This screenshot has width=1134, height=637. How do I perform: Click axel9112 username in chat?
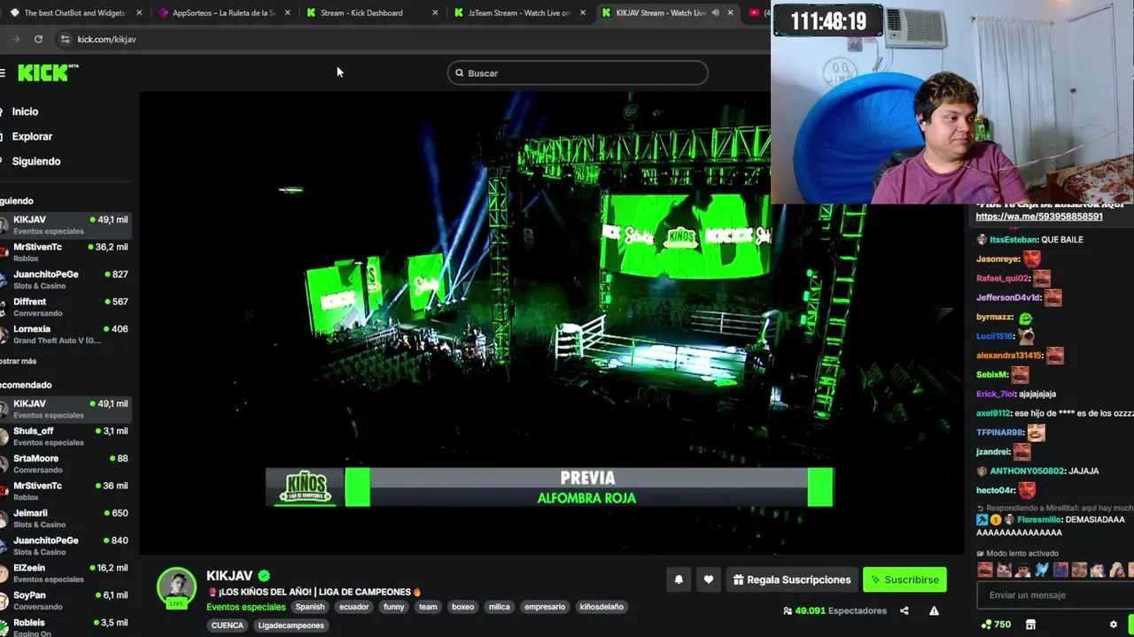pos(993,413)
